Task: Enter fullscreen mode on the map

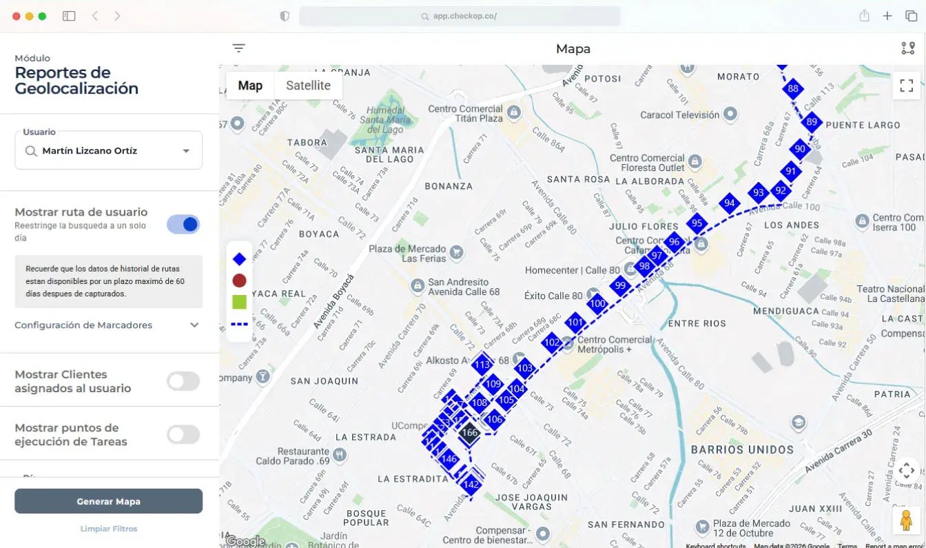Action: 907,85
